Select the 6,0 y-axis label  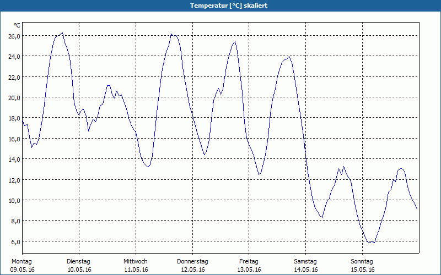pos(15,241)
